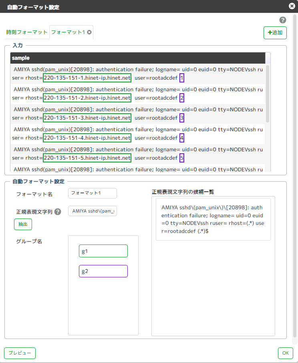Click the purple-boxed value 3 in third sample
The image size is (298, 363).
pyautogui.click(x=182, y=118)
